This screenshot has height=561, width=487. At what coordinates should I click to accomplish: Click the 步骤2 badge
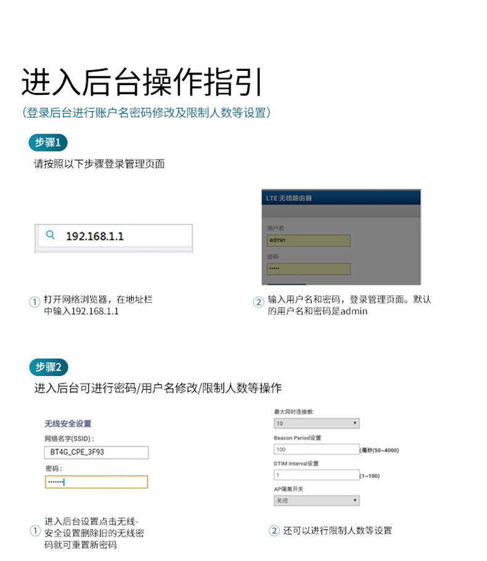coord(48,367)
